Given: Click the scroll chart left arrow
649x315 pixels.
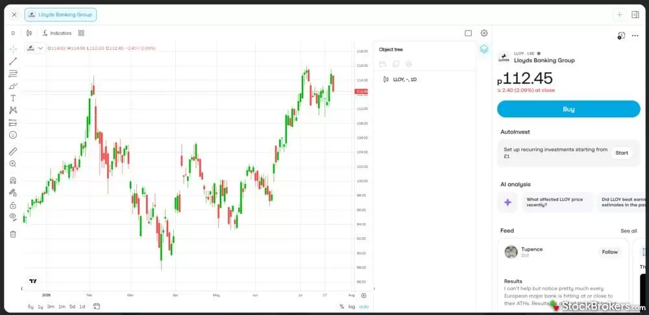Looking at the screenshot, I should 22,288.
